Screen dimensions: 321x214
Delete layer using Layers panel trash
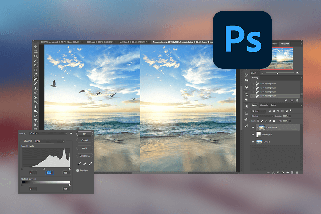297,173
